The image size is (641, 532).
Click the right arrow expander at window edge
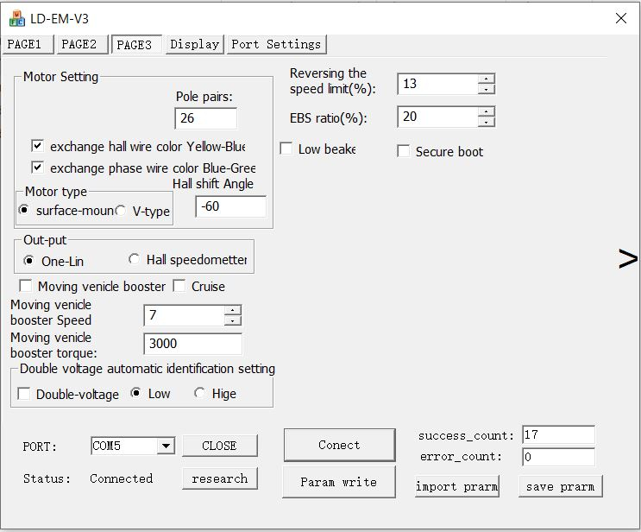tap(628, 258)
